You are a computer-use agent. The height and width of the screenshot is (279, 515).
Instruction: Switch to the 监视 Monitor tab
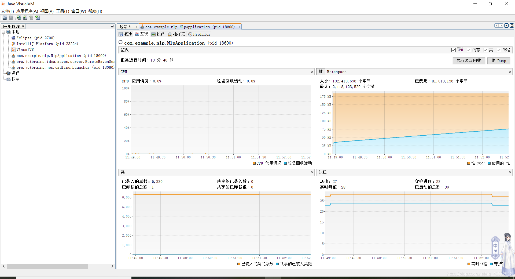tap(141, 34)
